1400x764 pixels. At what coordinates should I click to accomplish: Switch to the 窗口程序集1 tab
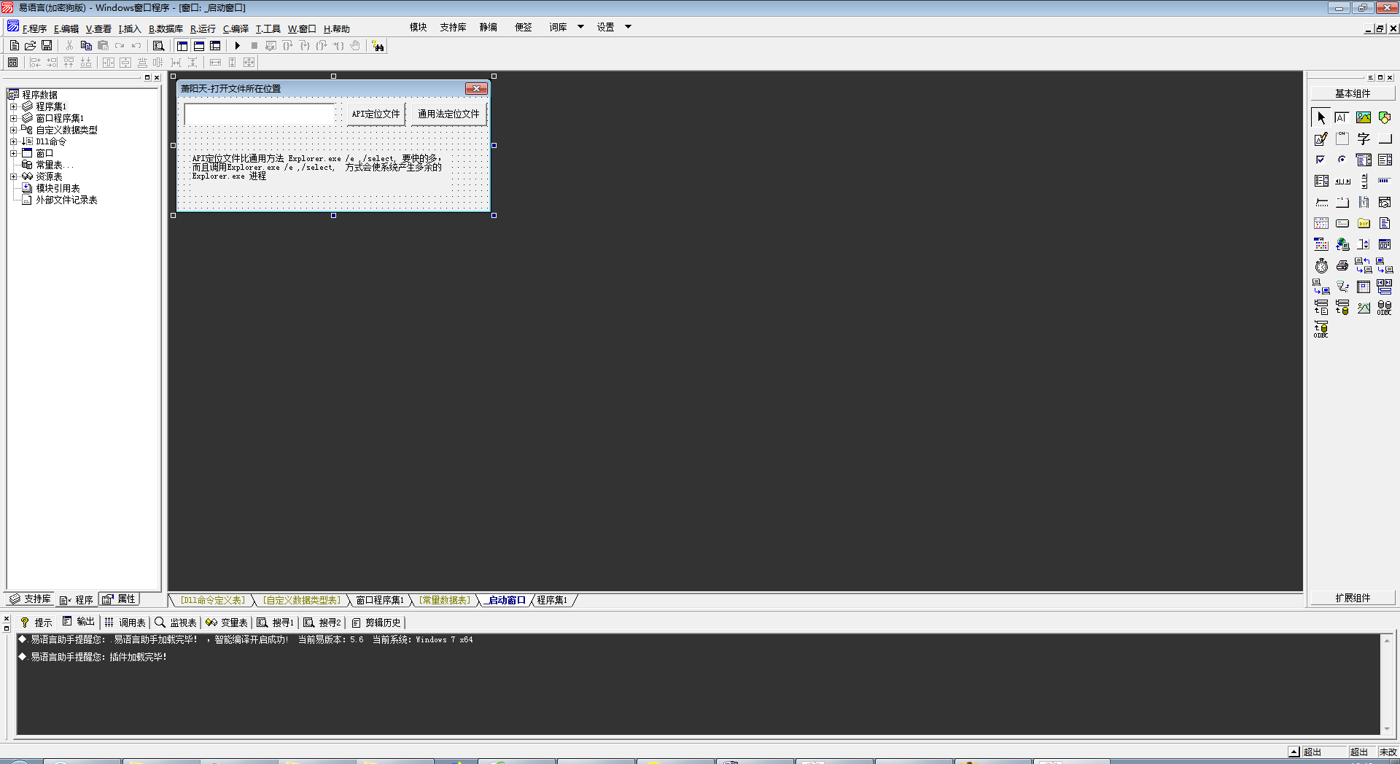379,601
